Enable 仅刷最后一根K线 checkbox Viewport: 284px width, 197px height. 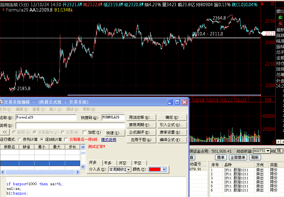click(66, 140)
